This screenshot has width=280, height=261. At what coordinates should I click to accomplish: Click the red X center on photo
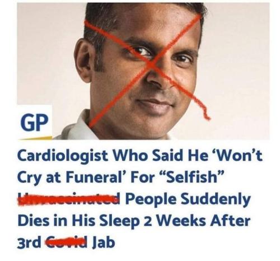click(153, 63)
